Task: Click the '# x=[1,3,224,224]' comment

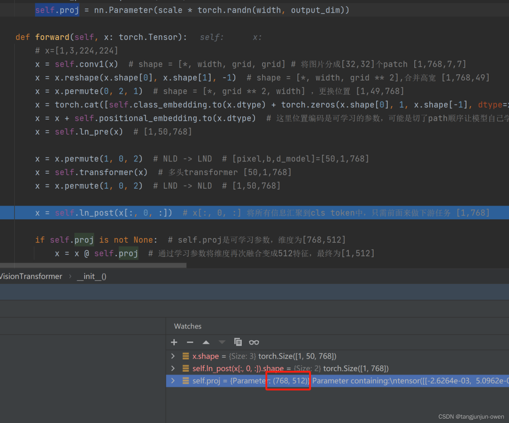Action: coord(77,51)
